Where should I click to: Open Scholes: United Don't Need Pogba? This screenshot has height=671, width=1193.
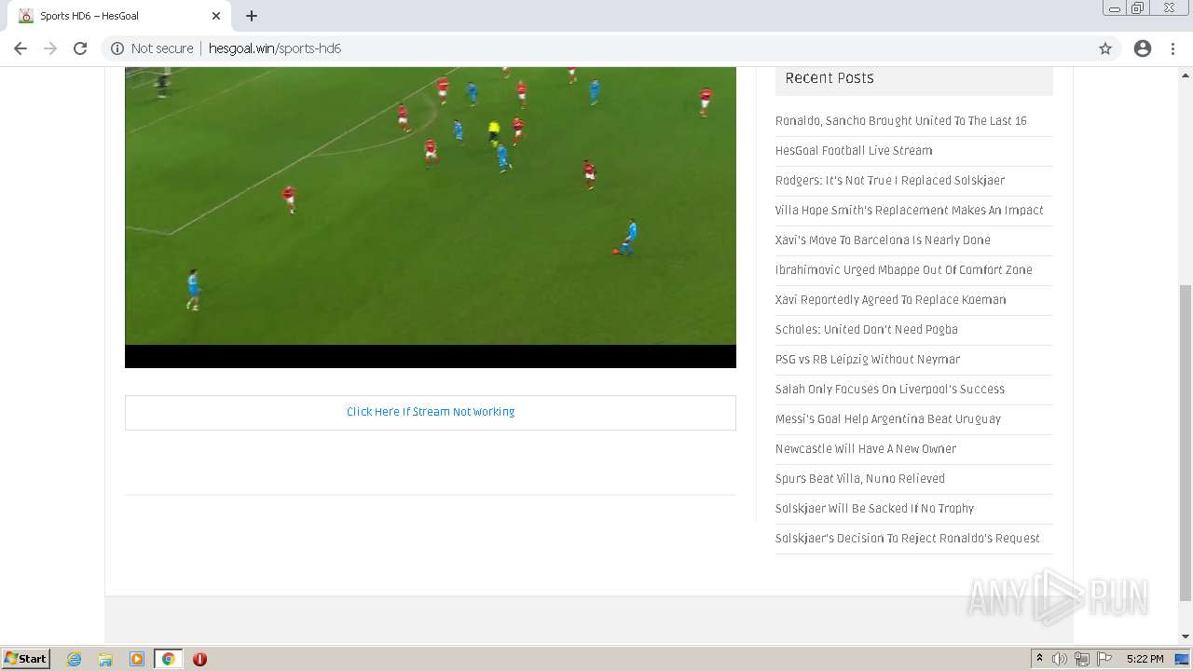[x=867, y=330]
